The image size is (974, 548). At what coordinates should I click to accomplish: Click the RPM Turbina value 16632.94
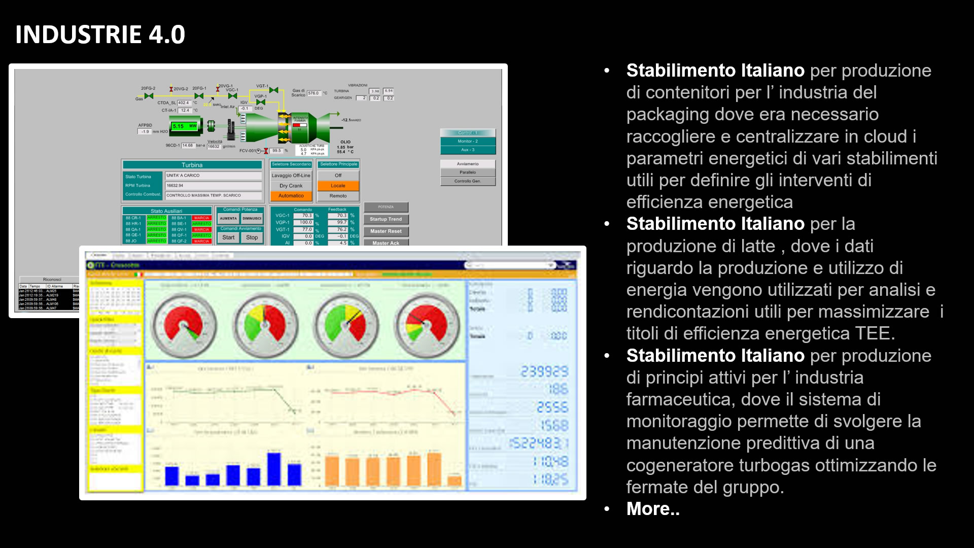[x=213, y=186]
